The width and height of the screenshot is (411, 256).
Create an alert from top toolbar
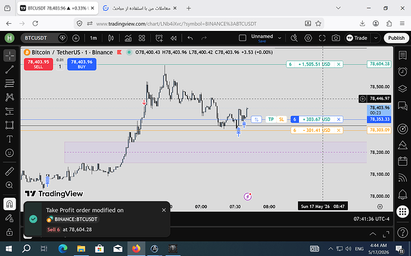159,38
